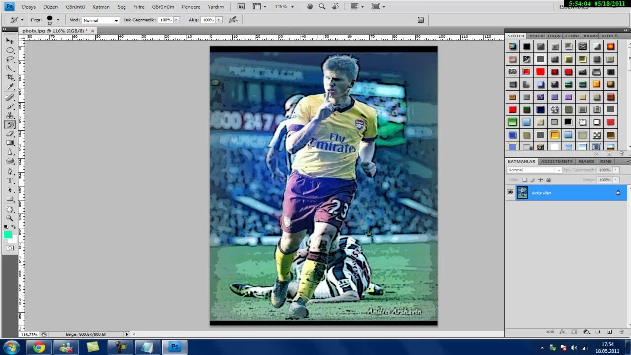Select the Move tool
Screen dimensions: 631x355
click(10, 41)
